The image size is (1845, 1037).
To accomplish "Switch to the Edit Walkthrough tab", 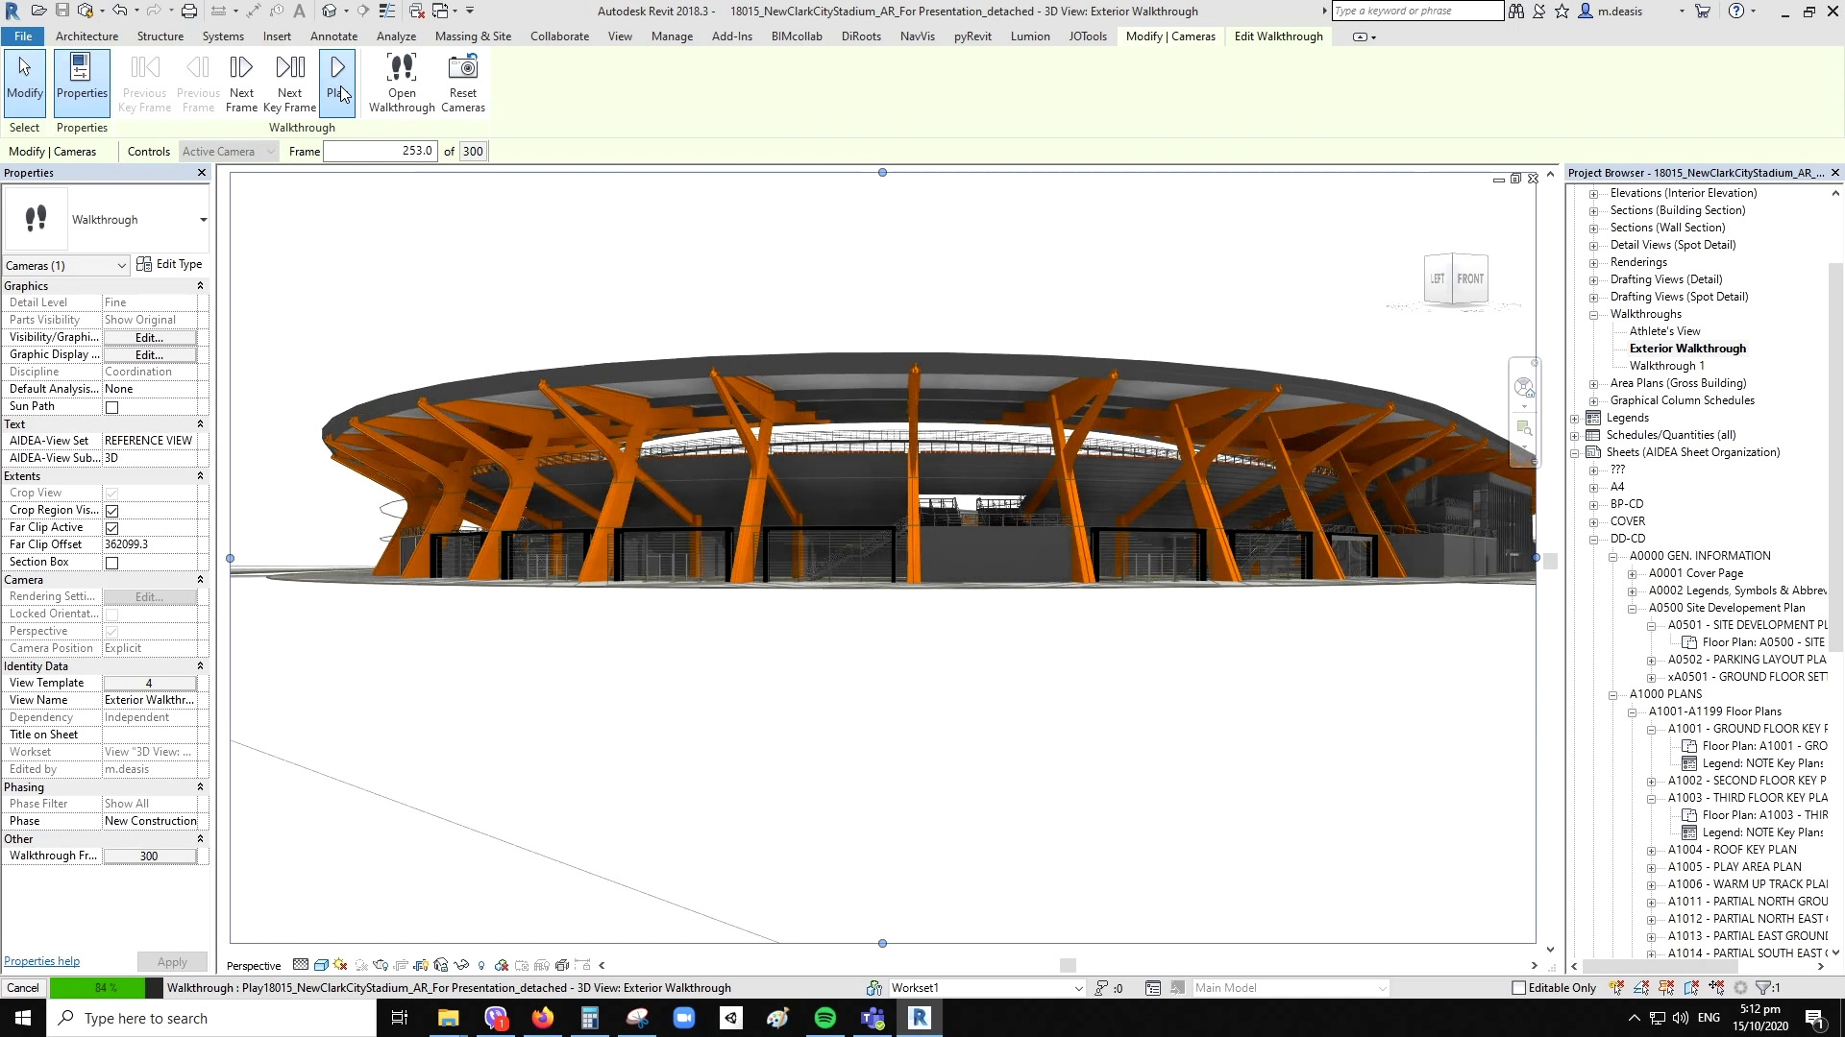I will point(1278,36).
